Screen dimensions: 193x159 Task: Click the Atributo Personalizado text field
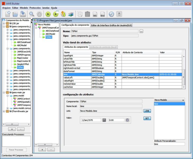coord(169,144)
